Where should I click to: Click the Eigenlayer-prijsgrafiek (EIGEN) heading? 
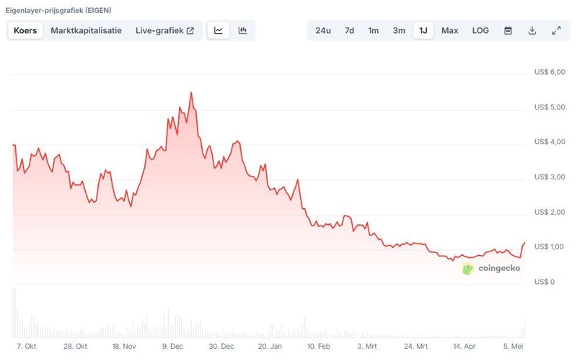point(58,11)
